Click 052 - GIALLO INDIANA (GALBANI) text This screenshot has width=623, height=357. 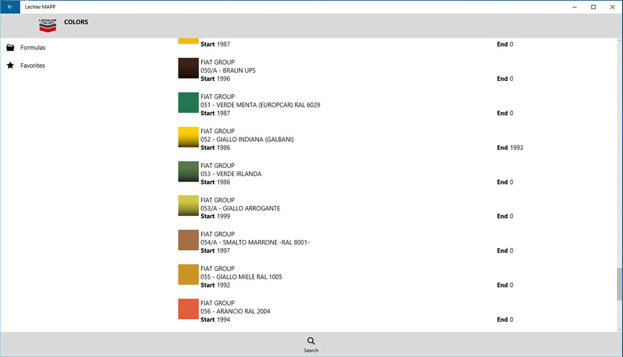[x=247, y=139]
